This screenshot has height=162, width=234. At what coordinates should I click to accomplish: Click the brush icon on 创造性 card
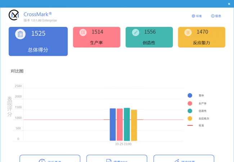pos(135,32)
